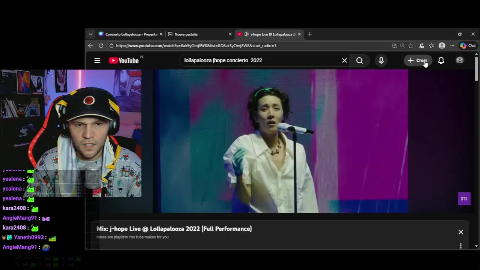Viewport: 480px width, 270px height.
Task: Mute the j-hope tab audio icon
Action: point(246,34)
